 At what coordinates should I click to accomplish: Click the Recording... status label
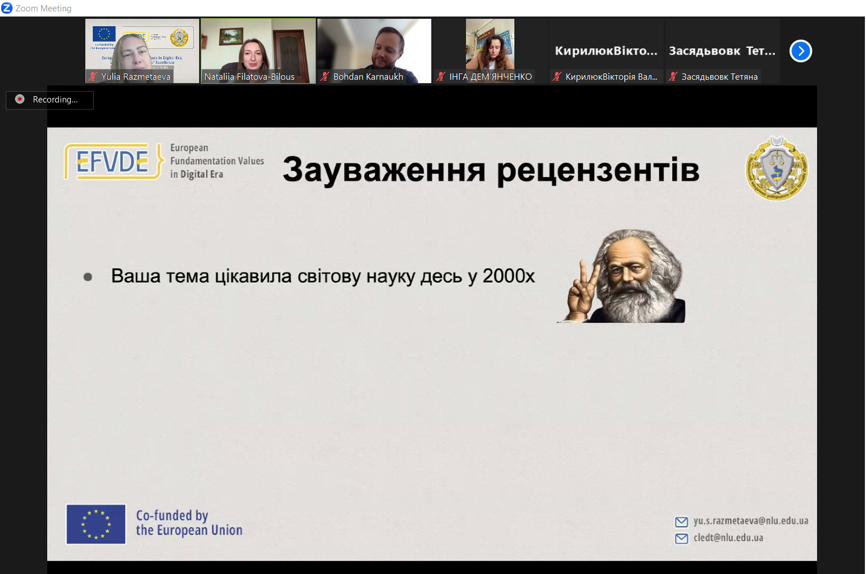(55, 100)
